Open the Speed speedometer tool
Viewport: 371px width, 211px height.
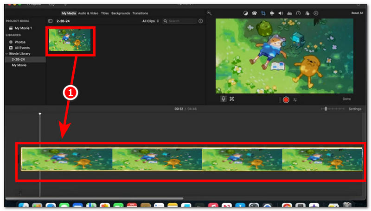point(298,13)
